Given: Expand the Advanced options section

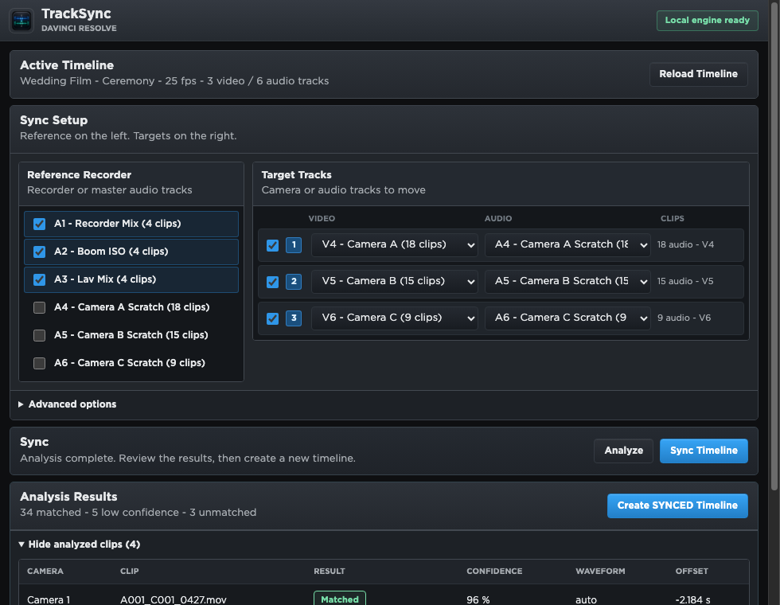Looking at the screenshot, I should pyautogui.click(x=67, y=404).
